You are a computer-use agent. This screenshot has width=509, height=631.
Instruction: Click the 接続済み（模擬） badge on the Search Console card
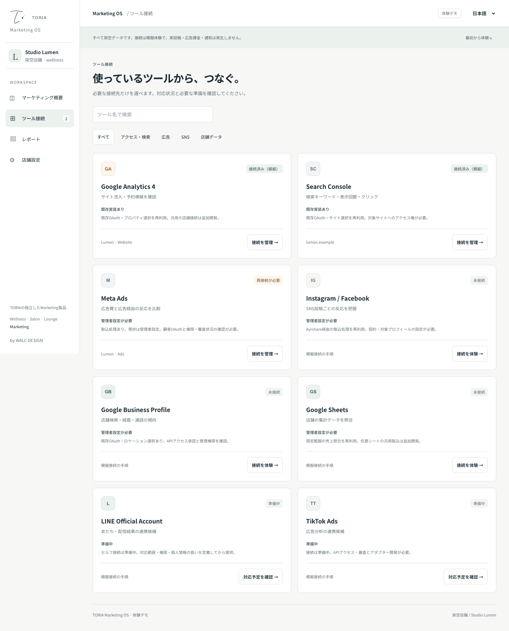(x=469, y=169)
